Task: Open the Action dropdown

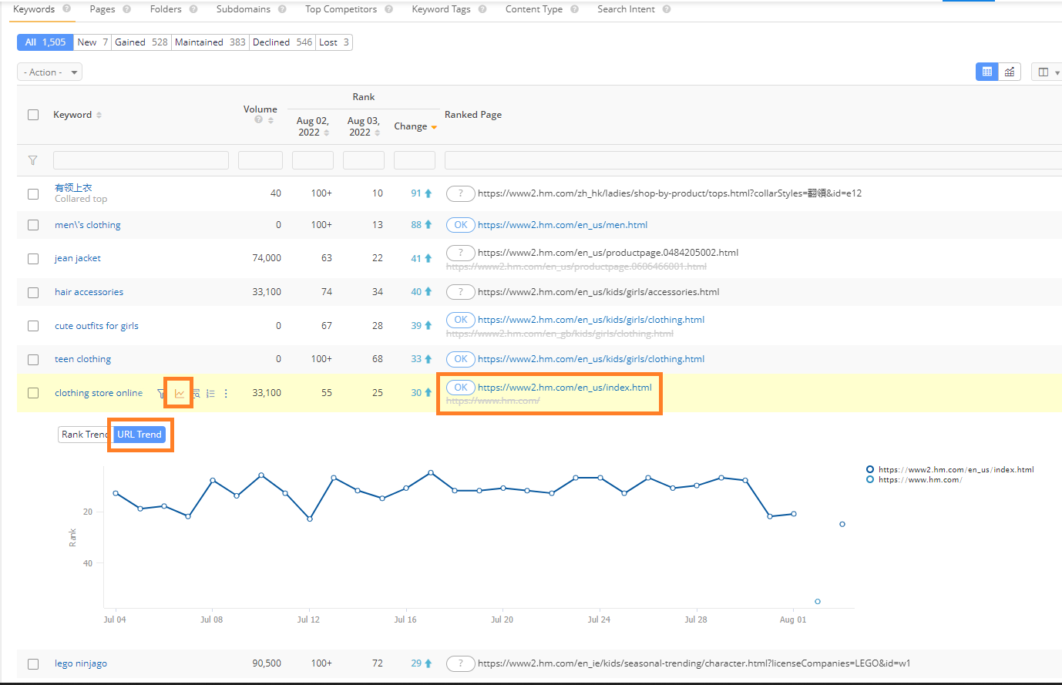Action: (x=49, y=72)
